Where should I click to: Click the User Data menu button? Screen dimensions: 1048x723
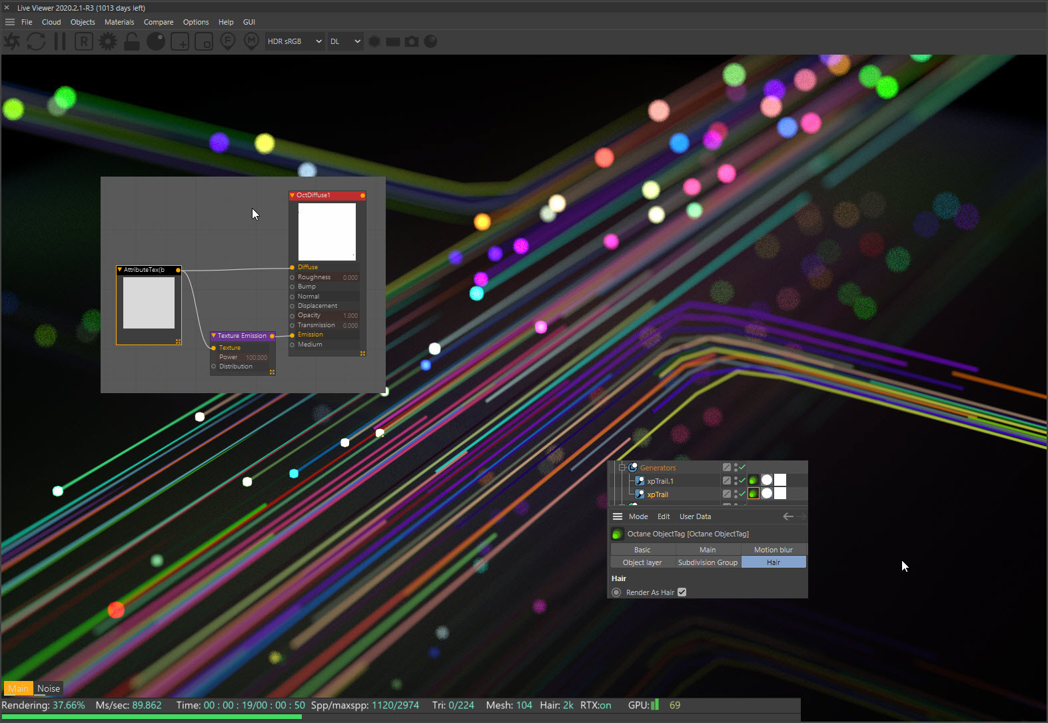[x=695, y=516]
